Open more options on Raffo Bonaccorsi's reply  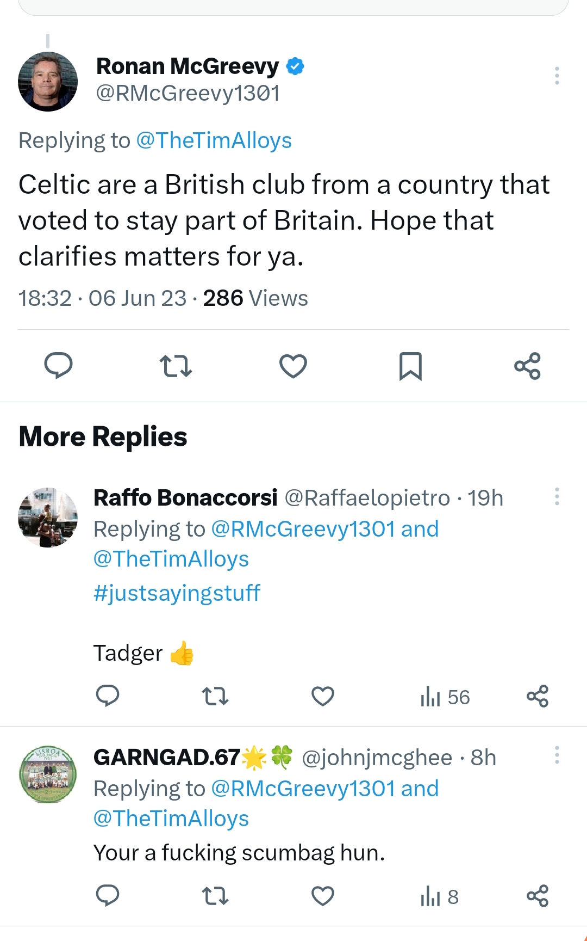557,496
